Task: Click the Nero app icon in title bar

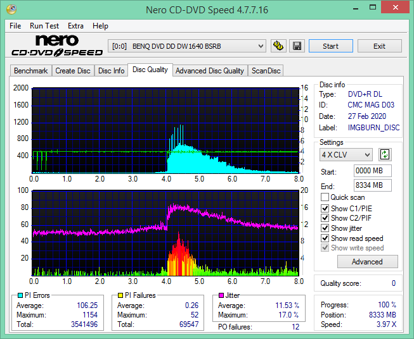Action: click(x=11, y=9)
